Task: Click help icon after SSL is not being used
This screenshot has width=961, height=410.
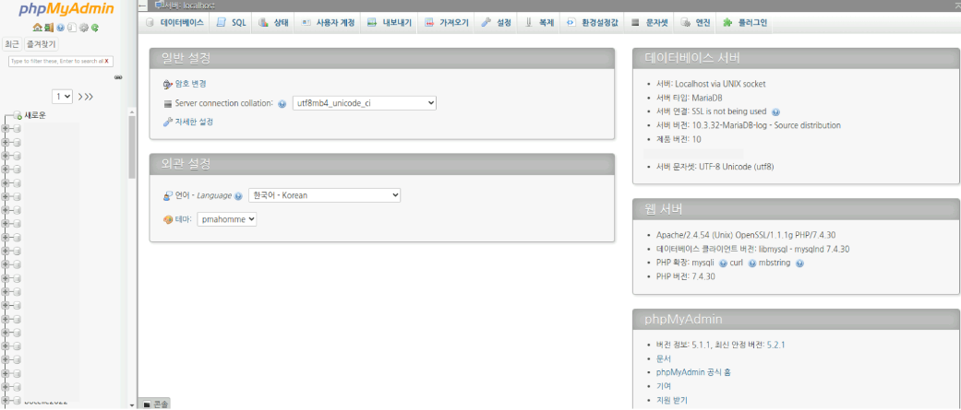Action: pyautogui.click(x=776, y=112)
